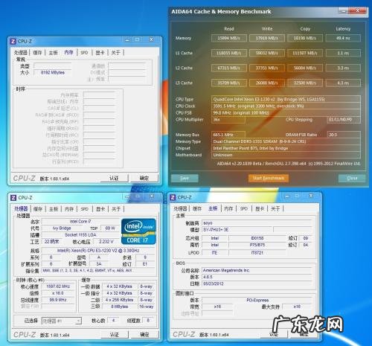
Task: Open 显卡 tab in memory CPU-Z window
Action: [100, 53]
